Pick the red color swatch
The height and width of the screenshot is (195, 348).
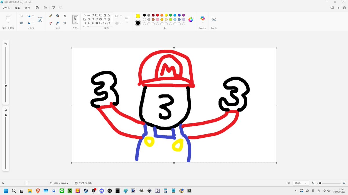(x=157, y=15)
